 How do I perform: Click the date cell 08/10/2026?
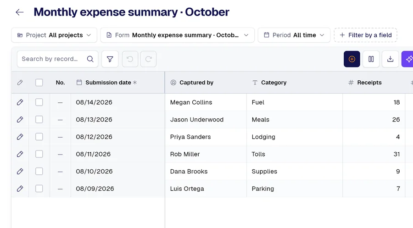pyautogui.click(x=118, y=172)
